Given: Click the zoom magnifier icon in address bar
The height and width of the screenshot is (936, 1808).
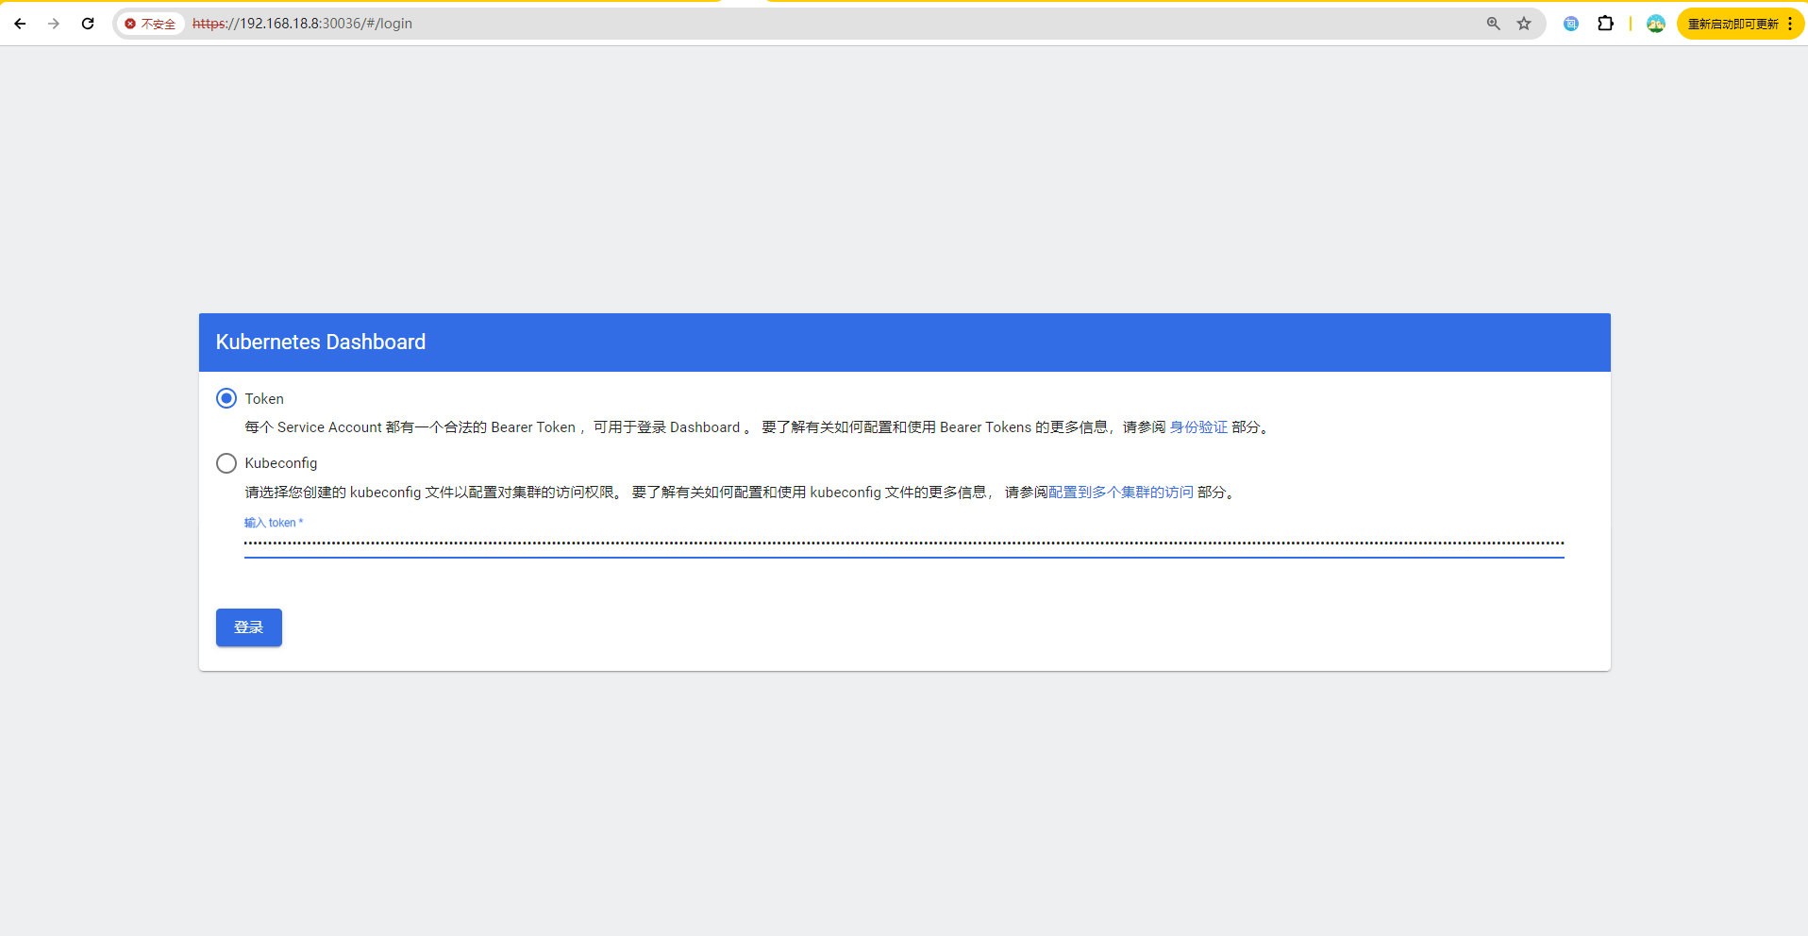Looking at the screenshot, I should (1494, 24).
